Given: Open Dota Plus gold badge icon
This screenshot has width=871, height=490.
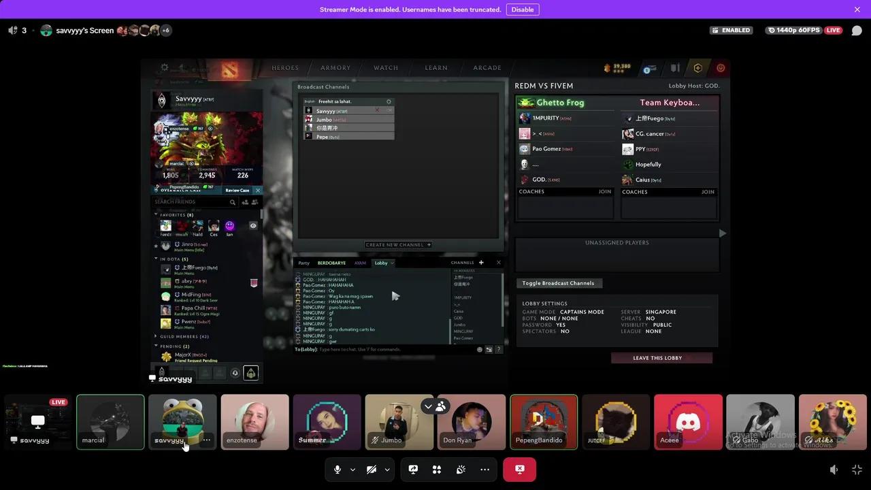Looking at the screenshot, I should coord(697,68).
